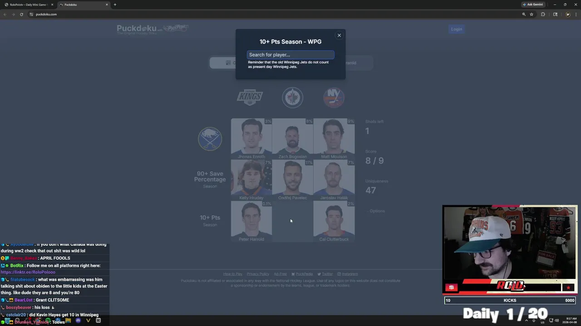Close the Puckdoku browser tab
The height and width of the screenshot is (326, 581).
pyautogui.click(x=107, y=5)
